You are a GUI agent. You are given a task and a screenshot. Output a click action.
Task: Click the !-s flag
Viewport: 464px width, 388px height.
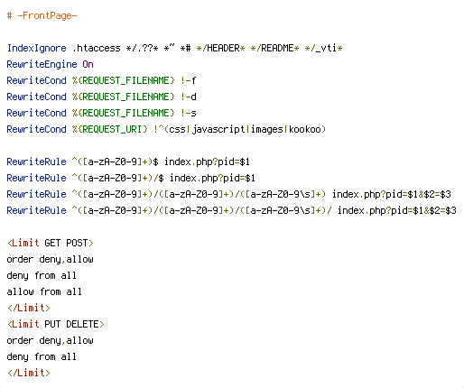[188, 113]
